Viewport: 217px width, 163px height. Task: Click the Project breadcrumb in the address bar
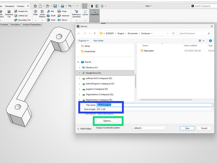(121, 33)
